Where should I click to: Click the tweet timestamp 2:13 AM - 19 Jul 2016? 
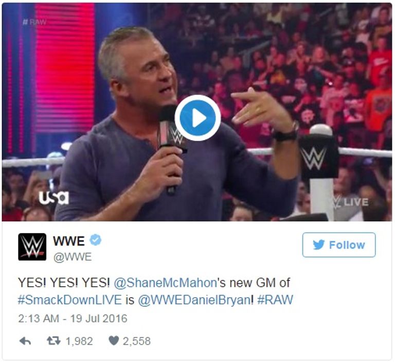tap(73, 318)
